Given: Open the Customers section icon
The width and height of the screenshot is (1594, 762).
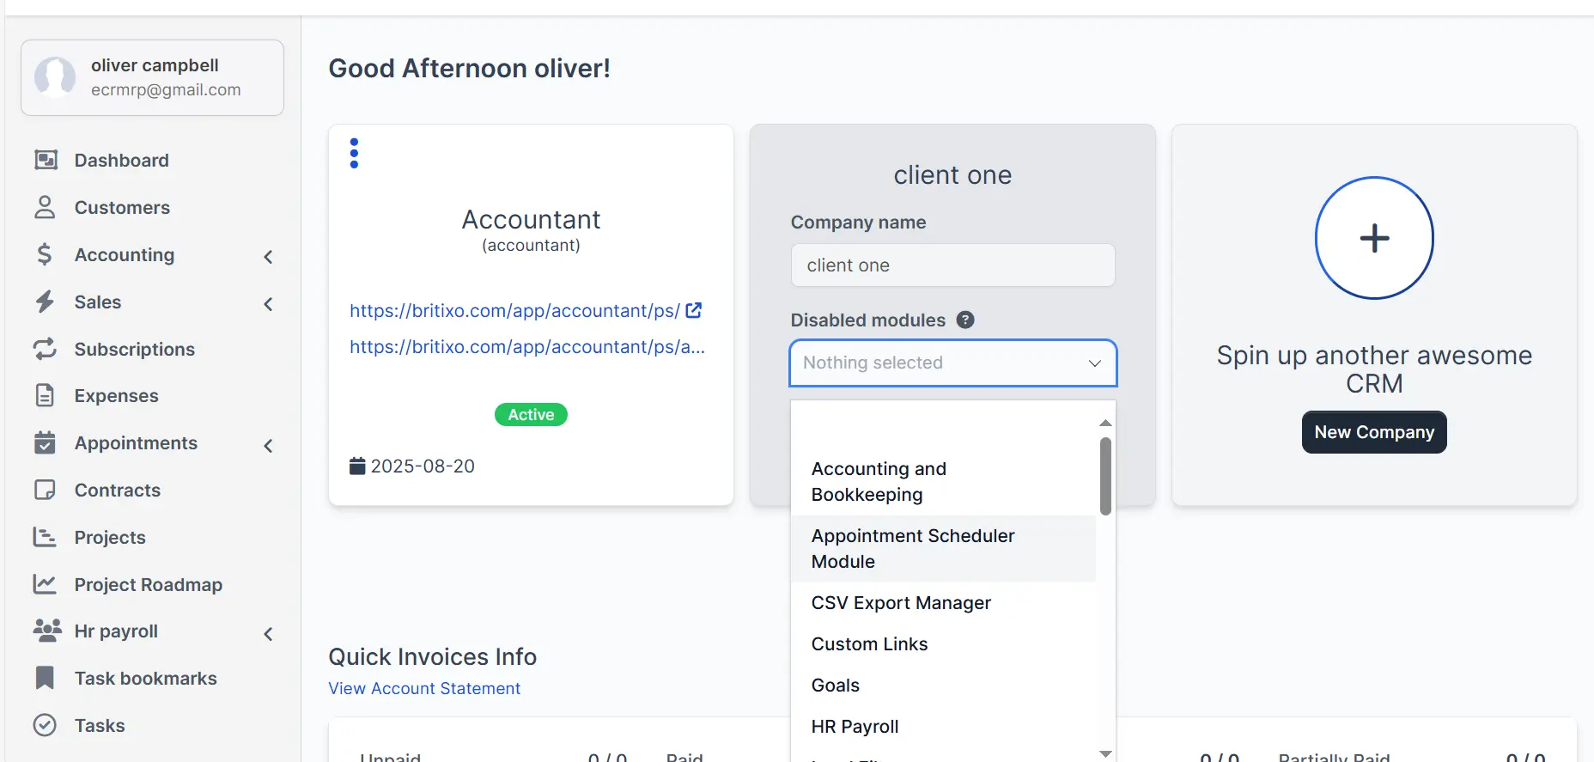Looking at the screenshot, I should coord(45,207).
